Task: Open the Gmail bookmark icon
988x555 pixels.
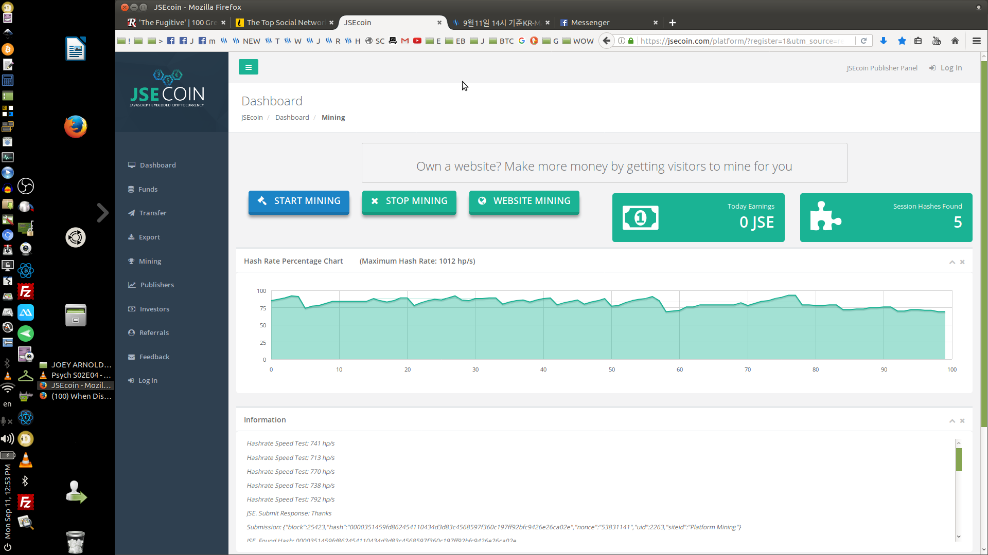Action: (404, 41)
